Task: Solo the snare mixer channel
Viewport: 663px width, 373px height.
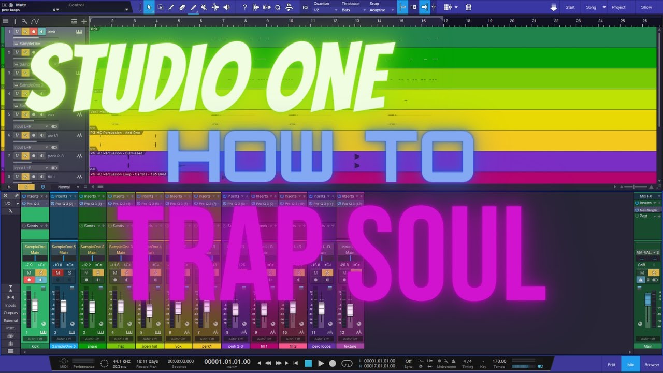Action: point(98,272)
